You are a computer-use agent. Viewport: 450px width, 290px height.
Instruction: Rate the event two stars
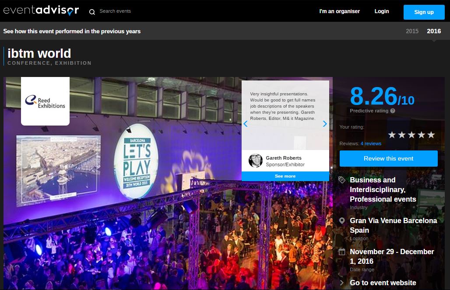[x=401, y=135]
